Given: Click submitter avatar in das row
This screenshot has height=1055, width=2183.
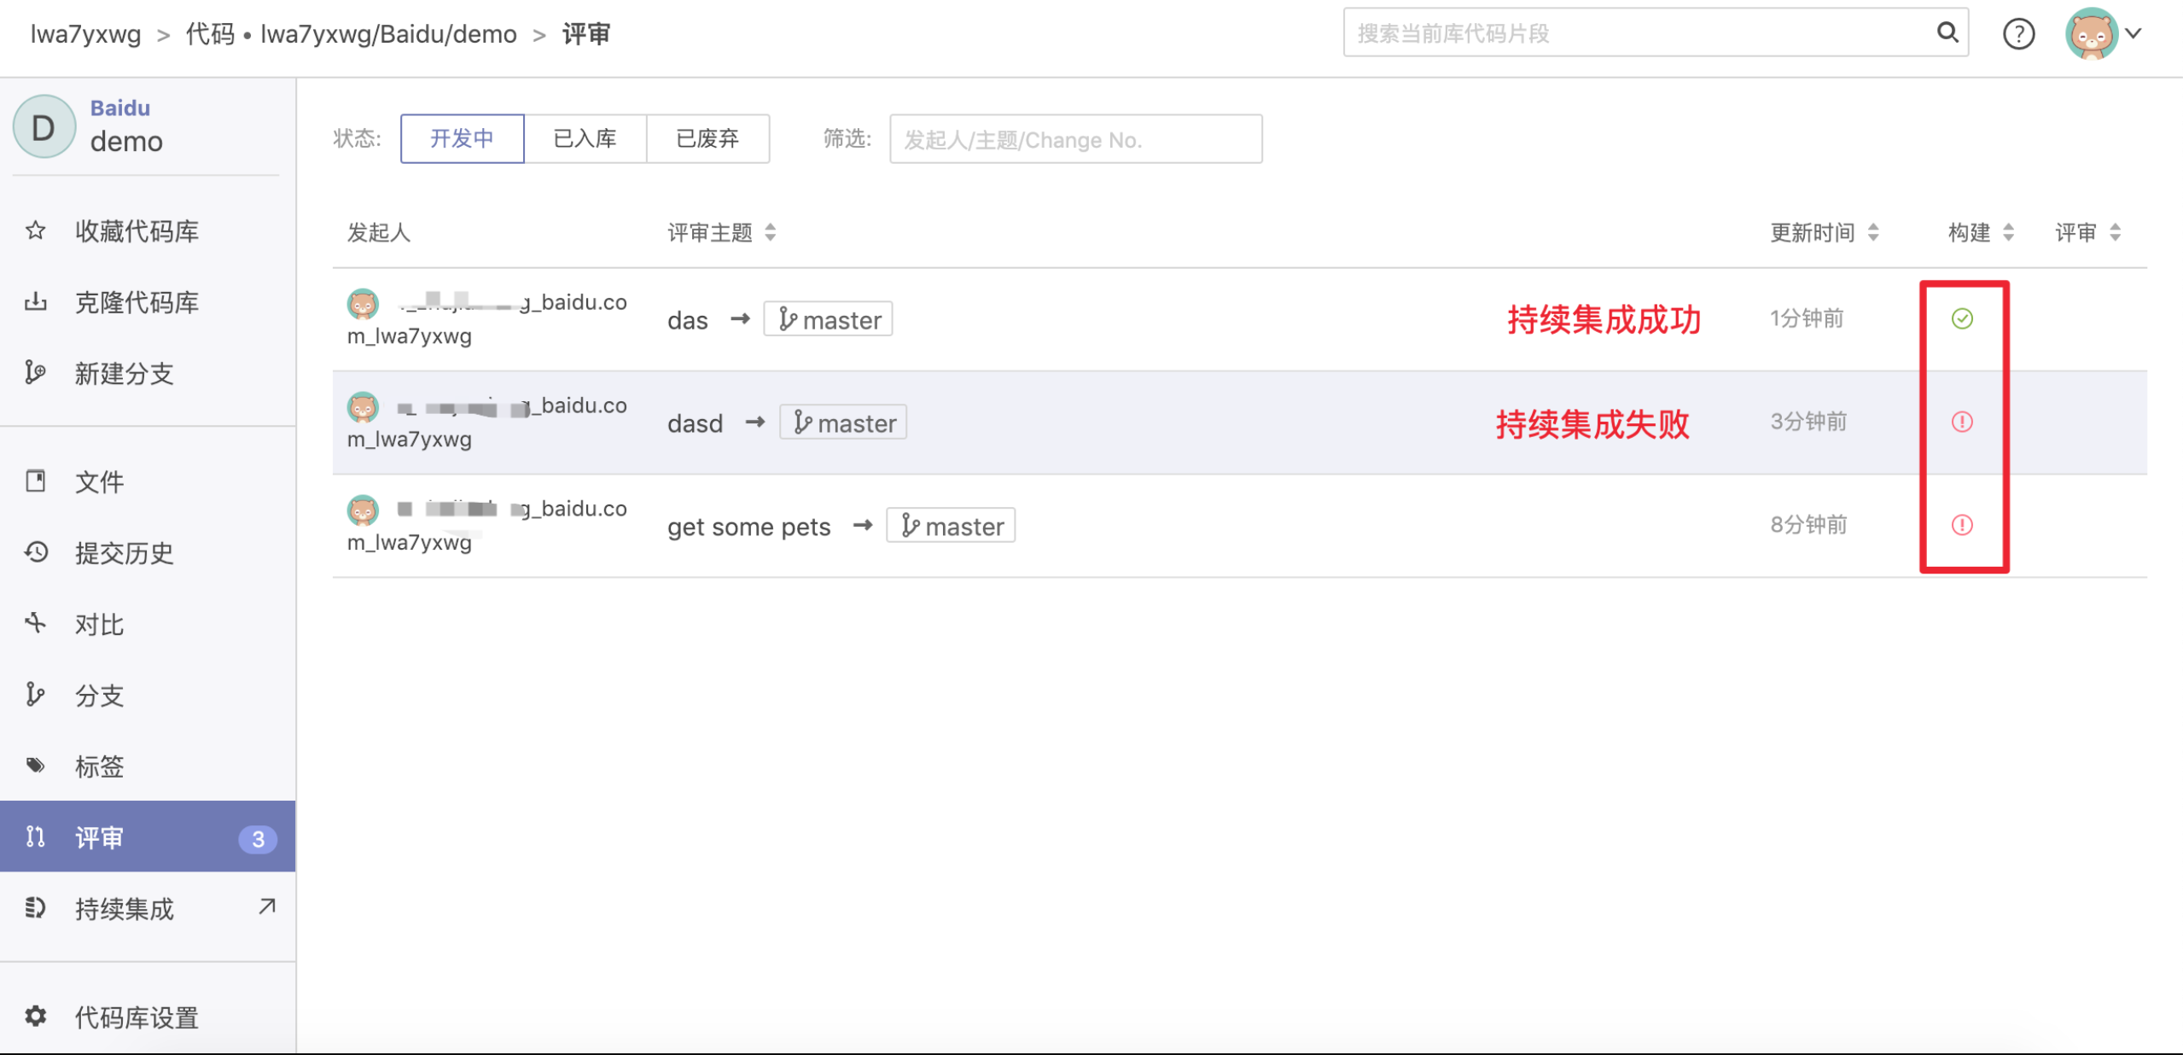Looking at the screenshot, I should pos(363,303).
